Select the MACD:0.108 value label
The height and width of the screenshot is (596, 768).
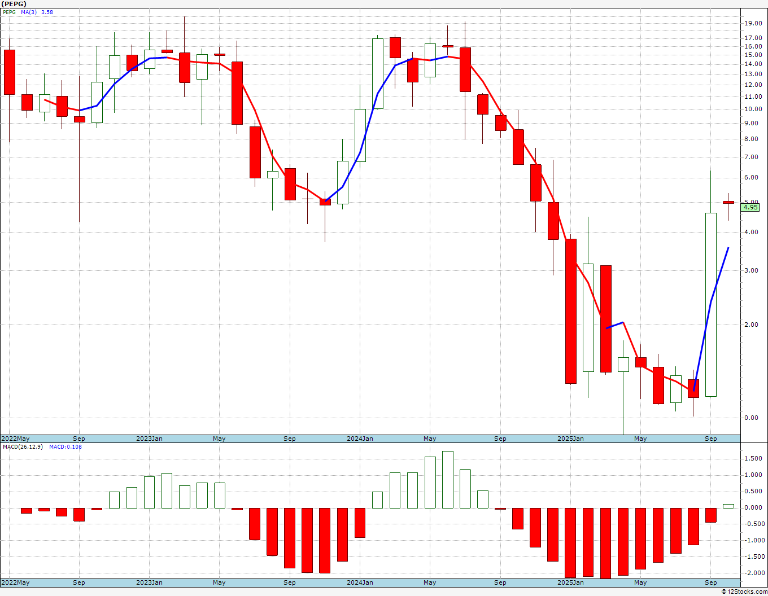coord(66,447)
